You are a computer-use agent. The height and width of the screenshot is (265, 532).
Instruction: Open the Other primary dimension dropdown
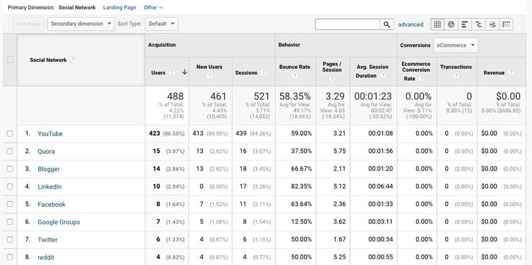point(153,8)
